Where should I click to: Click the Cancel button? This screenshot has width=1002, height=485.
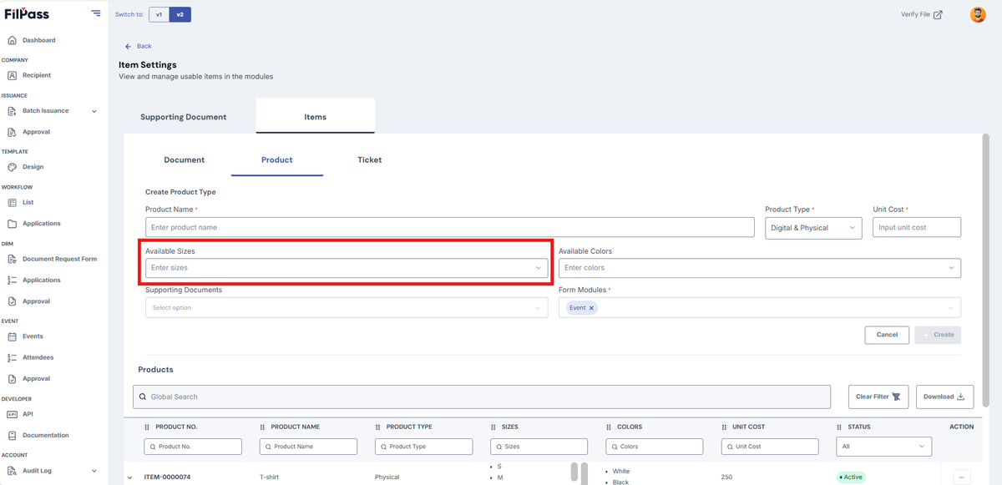(887, 335)
